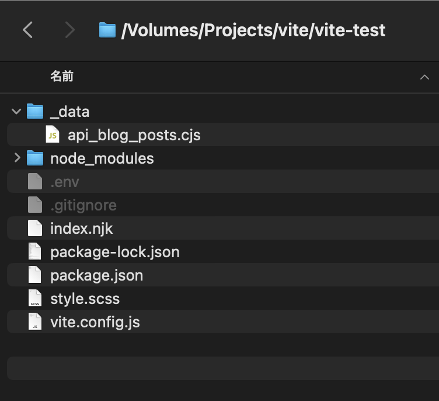Click the vite.config.js file icon
The image size is (439, 401).
coord(35,322)
